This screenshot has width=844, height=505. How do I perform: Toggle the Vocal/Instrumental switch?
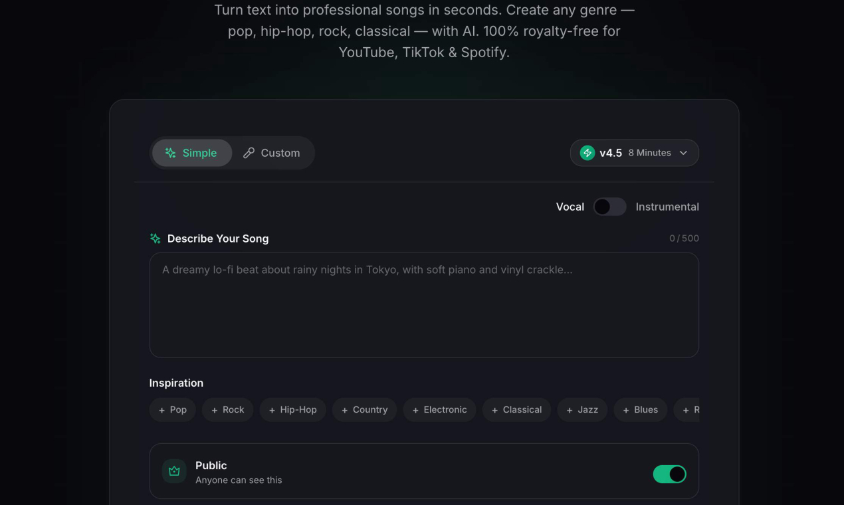(609, 207)
